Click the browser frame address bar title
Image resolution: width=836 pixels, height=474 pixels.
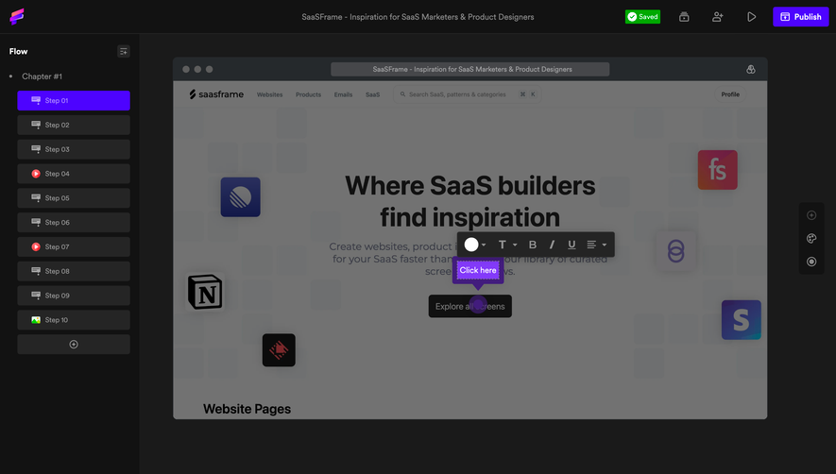click(469, 69)
